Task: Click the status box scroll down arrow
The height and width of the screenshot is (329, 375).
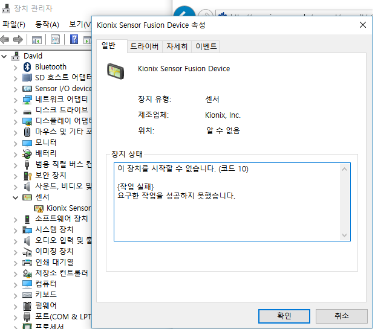Action: (x=344, y=235)
